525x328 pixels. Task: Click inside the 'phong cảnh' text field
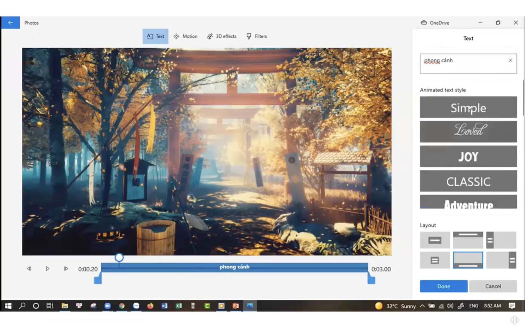(x=468, y=64)
